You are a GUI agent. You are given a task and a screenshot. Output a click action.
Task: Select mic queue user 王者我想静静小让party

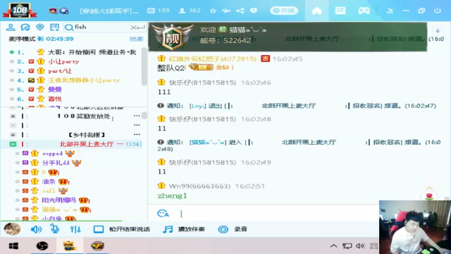click(84, 80)
